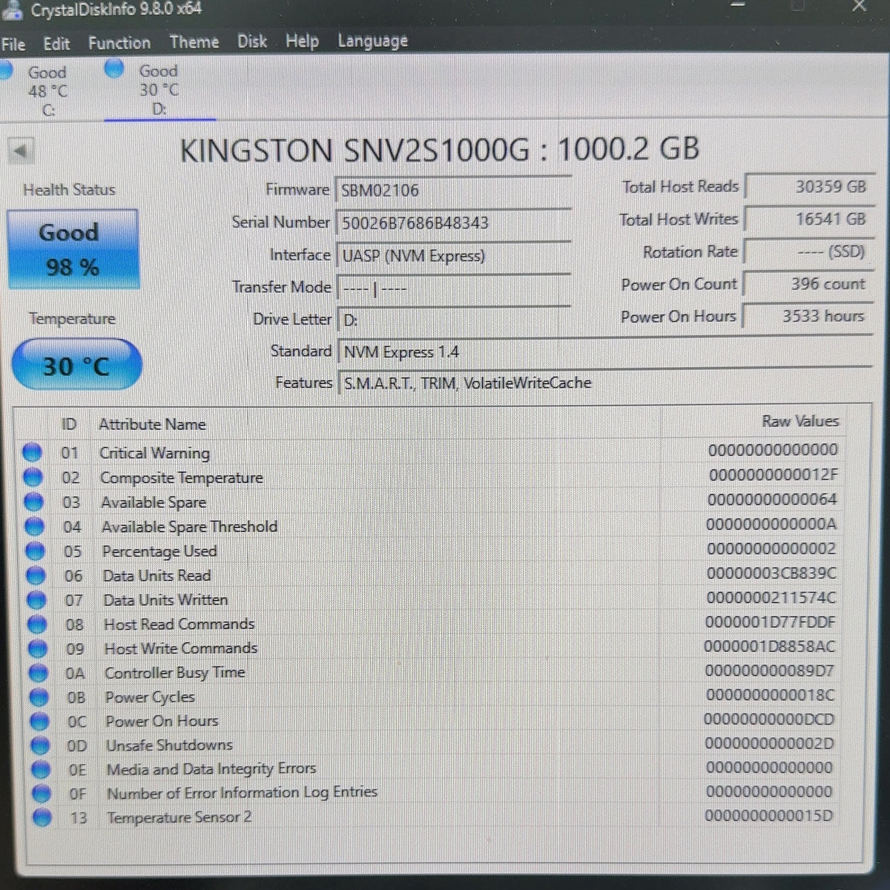890x890 pixels.
Task: Click the status dot beside Controller Busy Time
Action: 39,673
